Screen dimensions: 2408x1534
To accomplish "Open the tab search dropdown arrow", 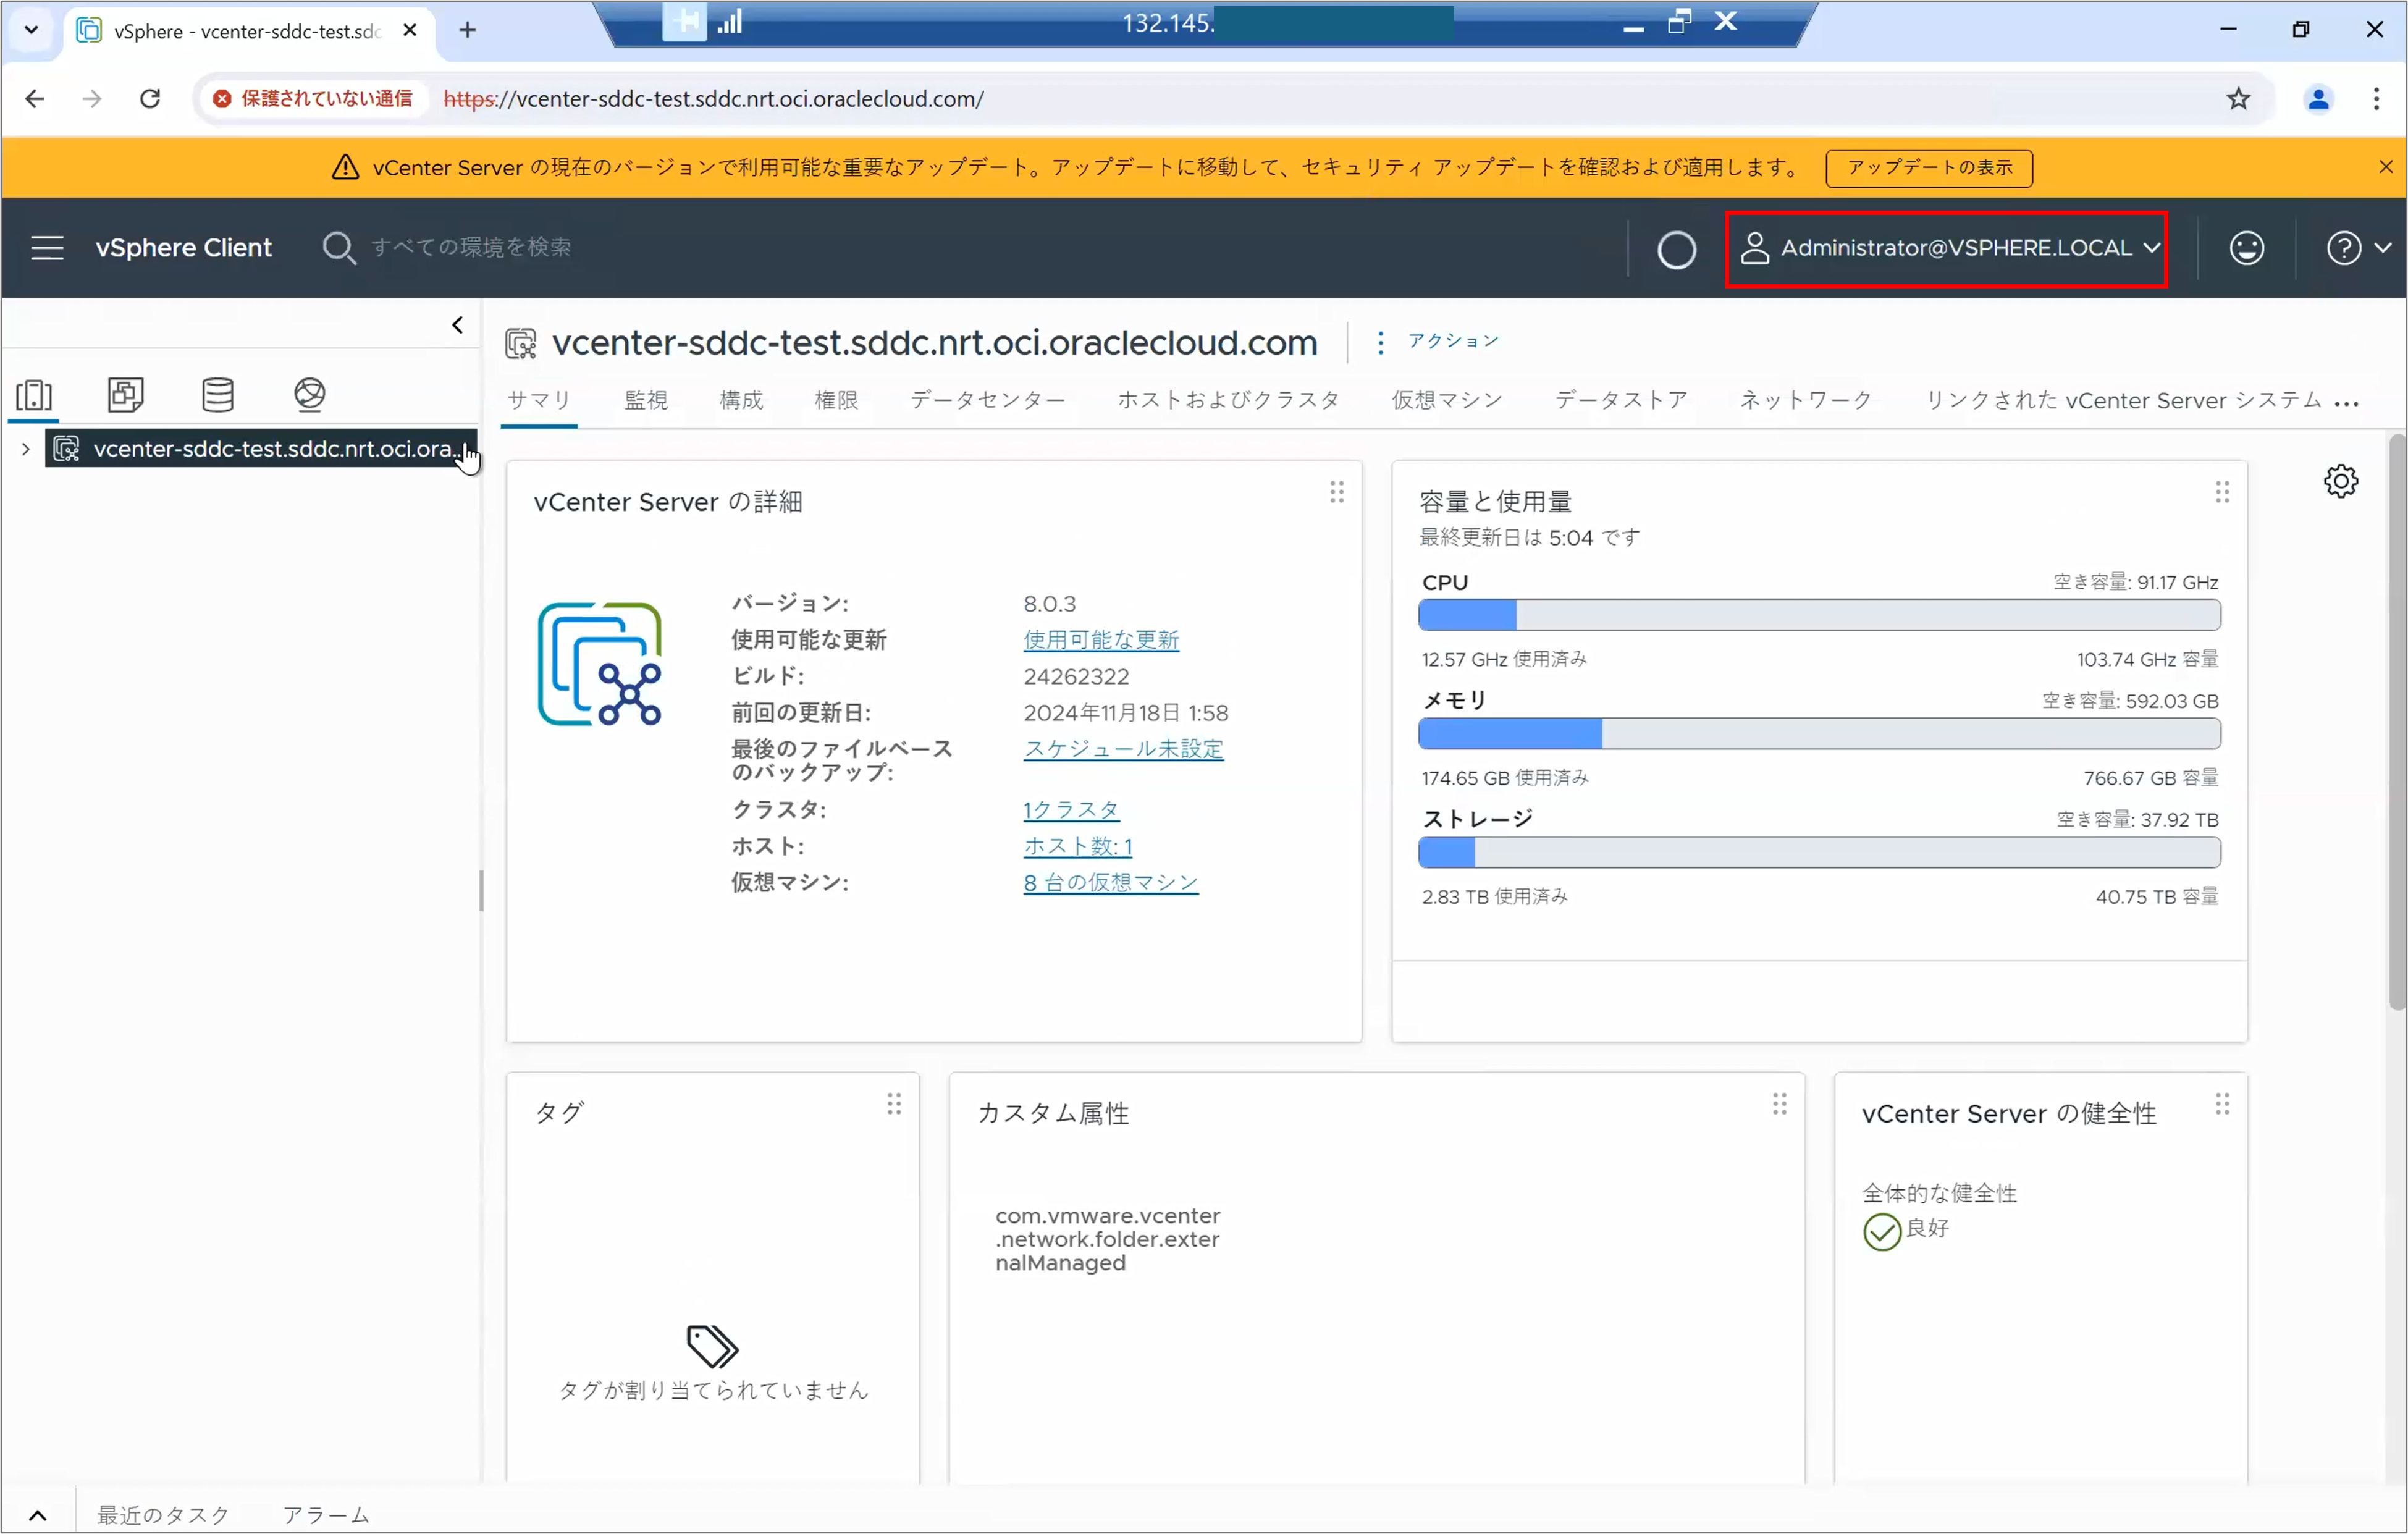I will (31, 30).
